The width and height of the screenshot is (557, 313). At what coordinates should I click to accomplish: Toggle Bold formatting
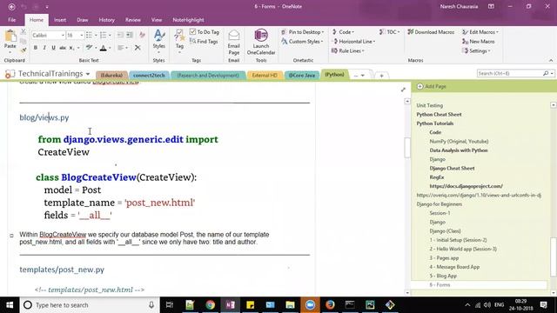coord(36,48)
